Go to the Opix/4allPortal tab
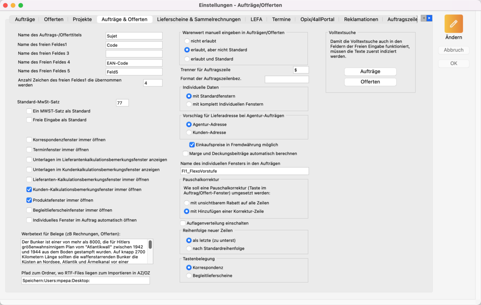 (317, 19)
